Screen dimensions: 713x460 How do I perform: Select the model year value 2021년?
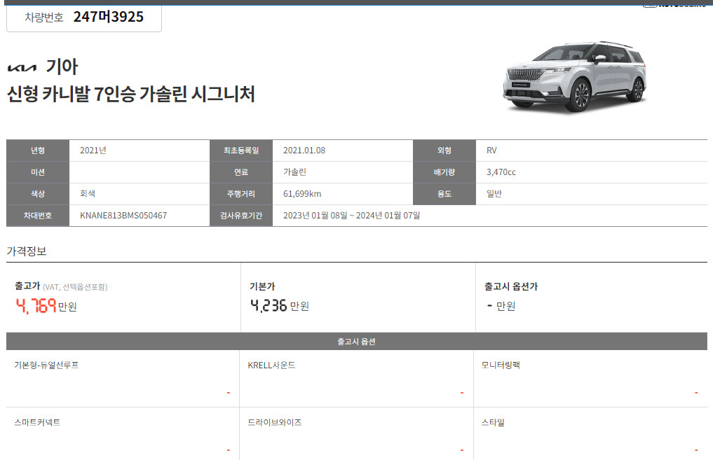93,151
